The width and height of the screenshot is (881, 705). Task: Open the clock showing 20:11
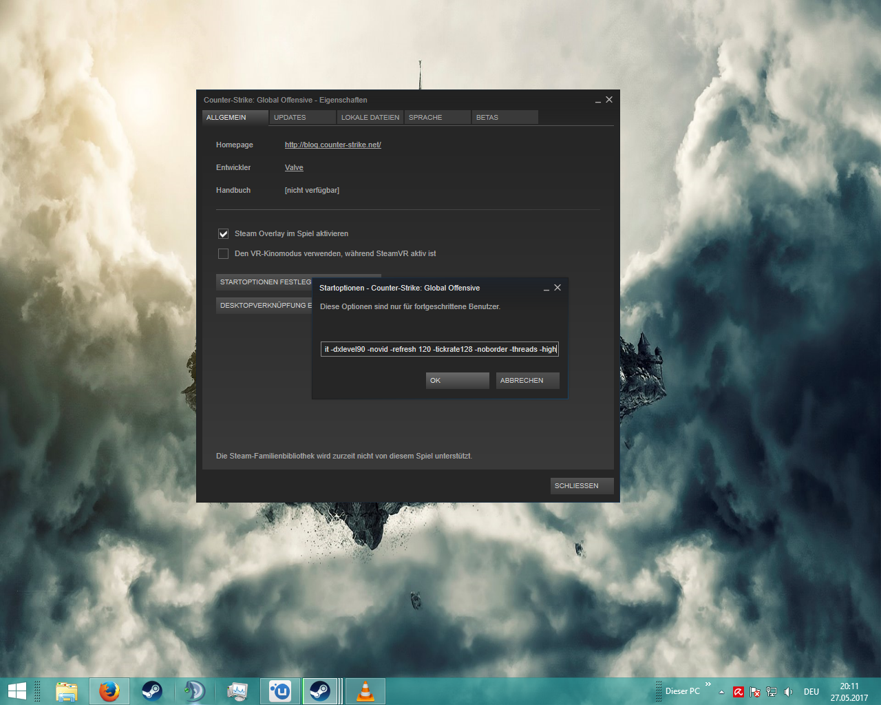click(x=849, y=691)
